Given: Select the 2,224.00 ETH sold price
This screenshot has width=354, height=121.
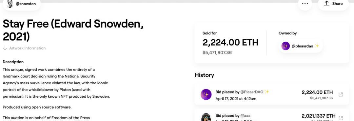Looking at the screenshot, I should [x=230, y=42].
